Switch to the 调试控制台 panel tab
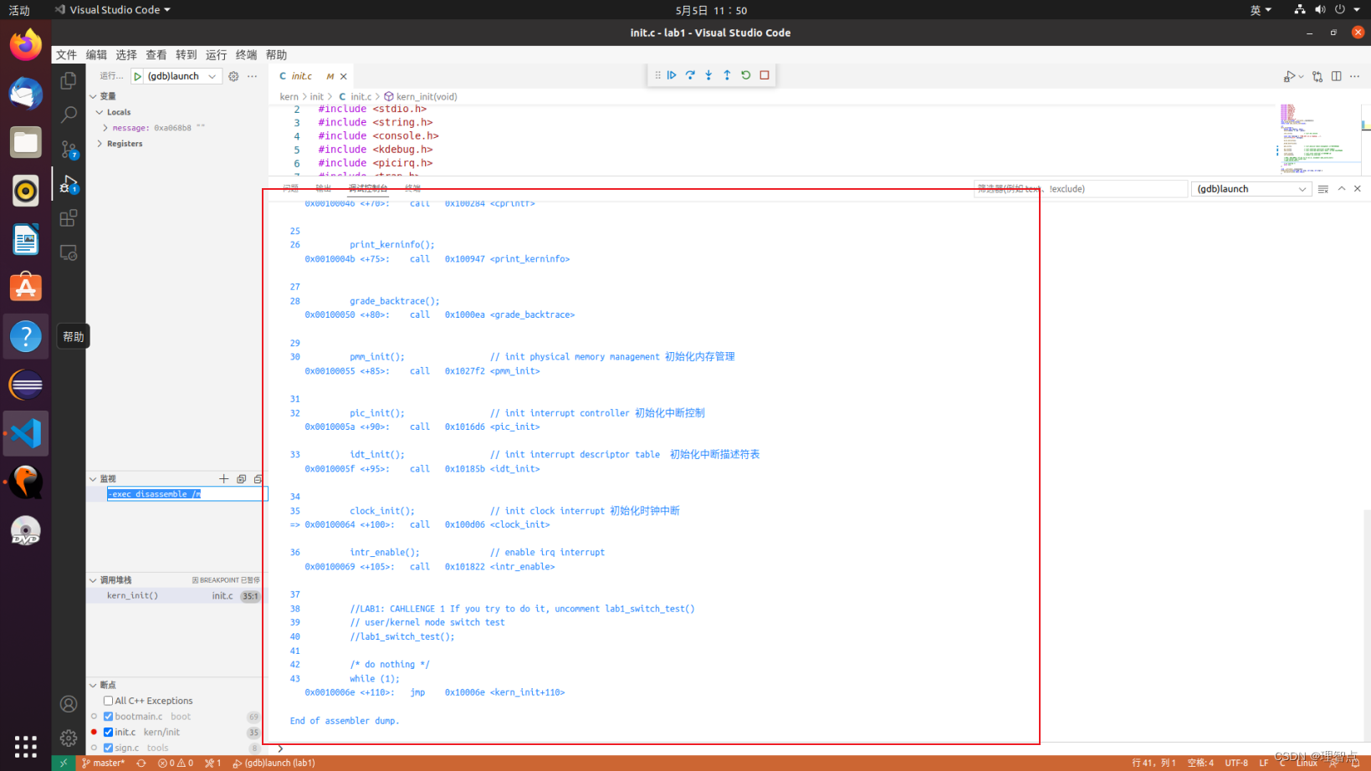Image resolution: width=1371 pixels, height=771 pixels. [x=368, y=188]
